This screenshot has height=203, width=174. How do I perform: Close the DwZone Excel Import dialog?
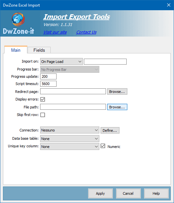coord(169,5)
